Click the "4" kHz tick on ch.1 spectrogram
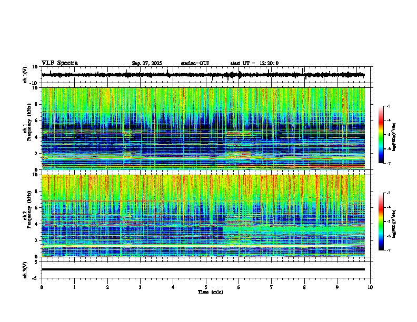Image resolution: width=417 pixels, height=322 pixels. 37,137
